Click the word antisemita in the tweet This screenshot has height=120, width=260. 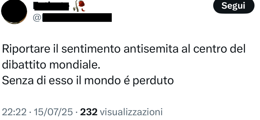tap(151, 49)
